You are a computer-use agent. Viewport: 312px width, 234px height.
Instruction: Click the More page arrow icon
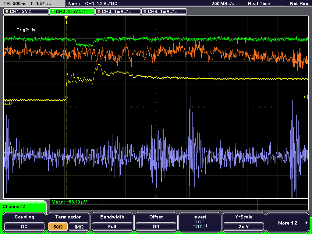[306, 223]
